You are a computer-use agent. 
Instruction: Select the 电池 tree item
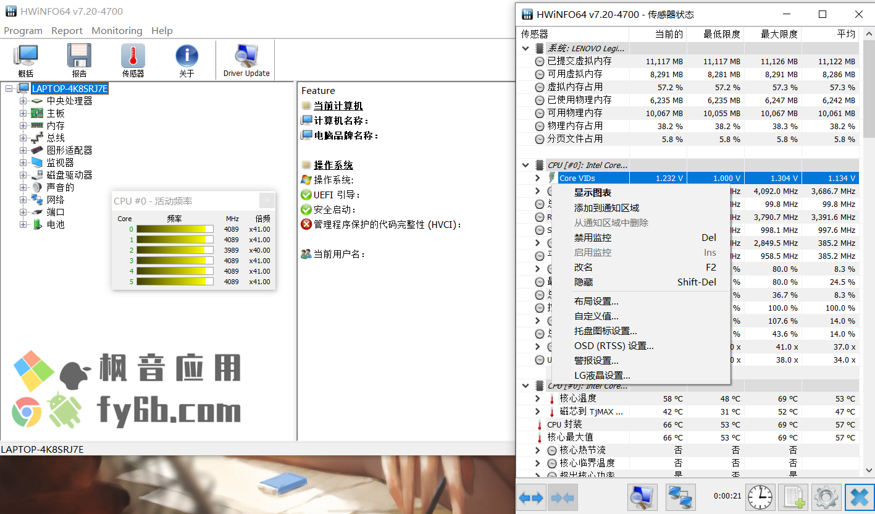tap(56, 224)
